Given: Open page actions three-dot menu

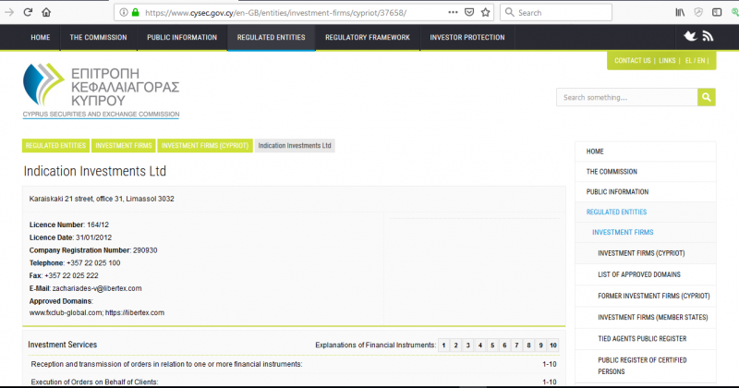Looking at the screenshot, I should click(453, 12).
